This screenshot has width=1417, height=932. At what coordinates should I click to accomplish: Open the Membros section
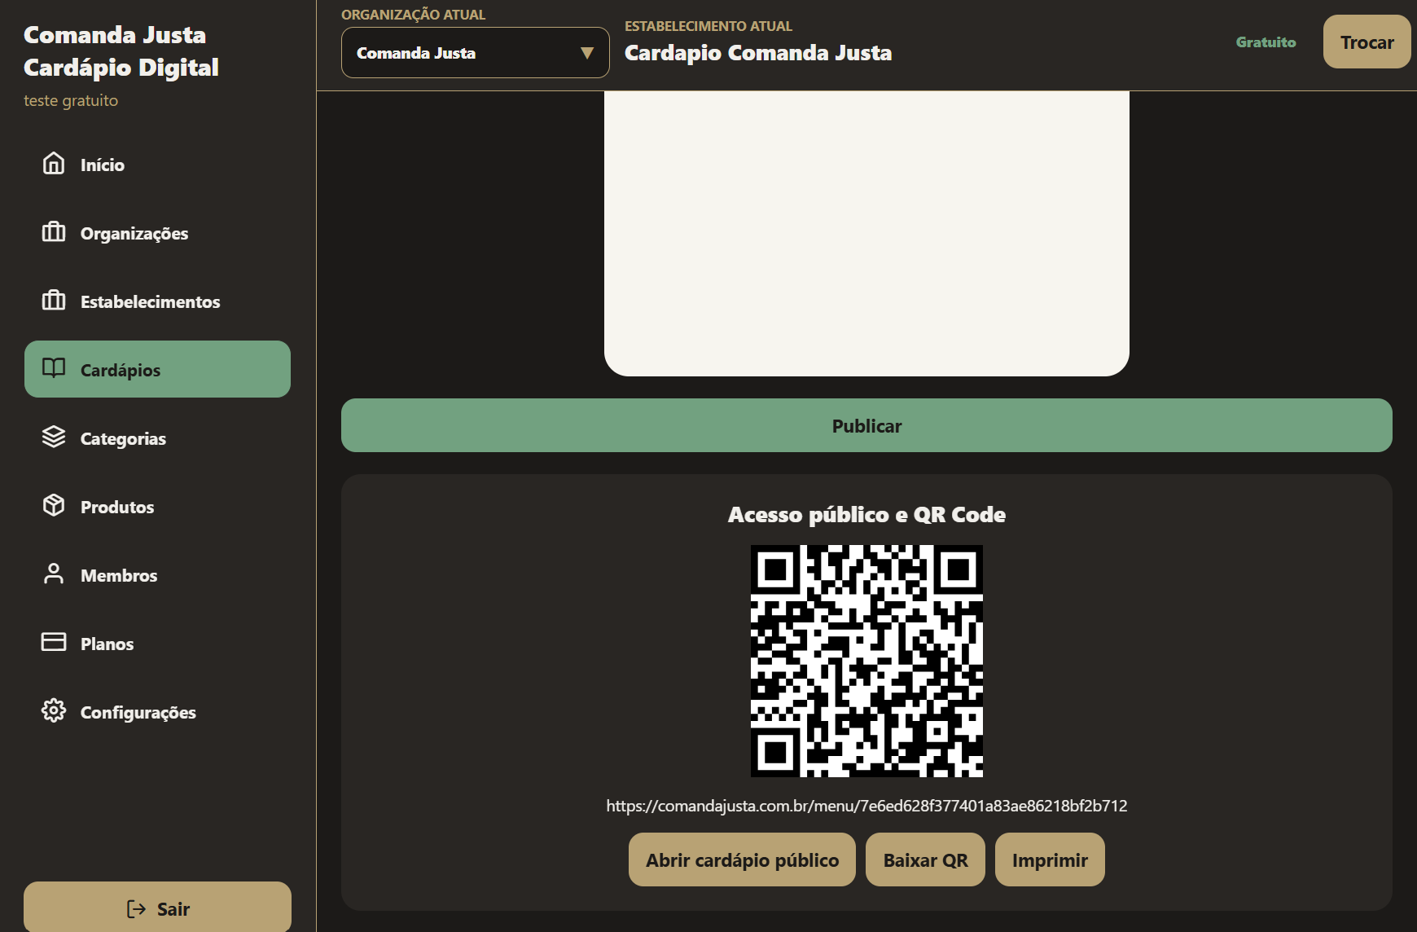(157, 575)
